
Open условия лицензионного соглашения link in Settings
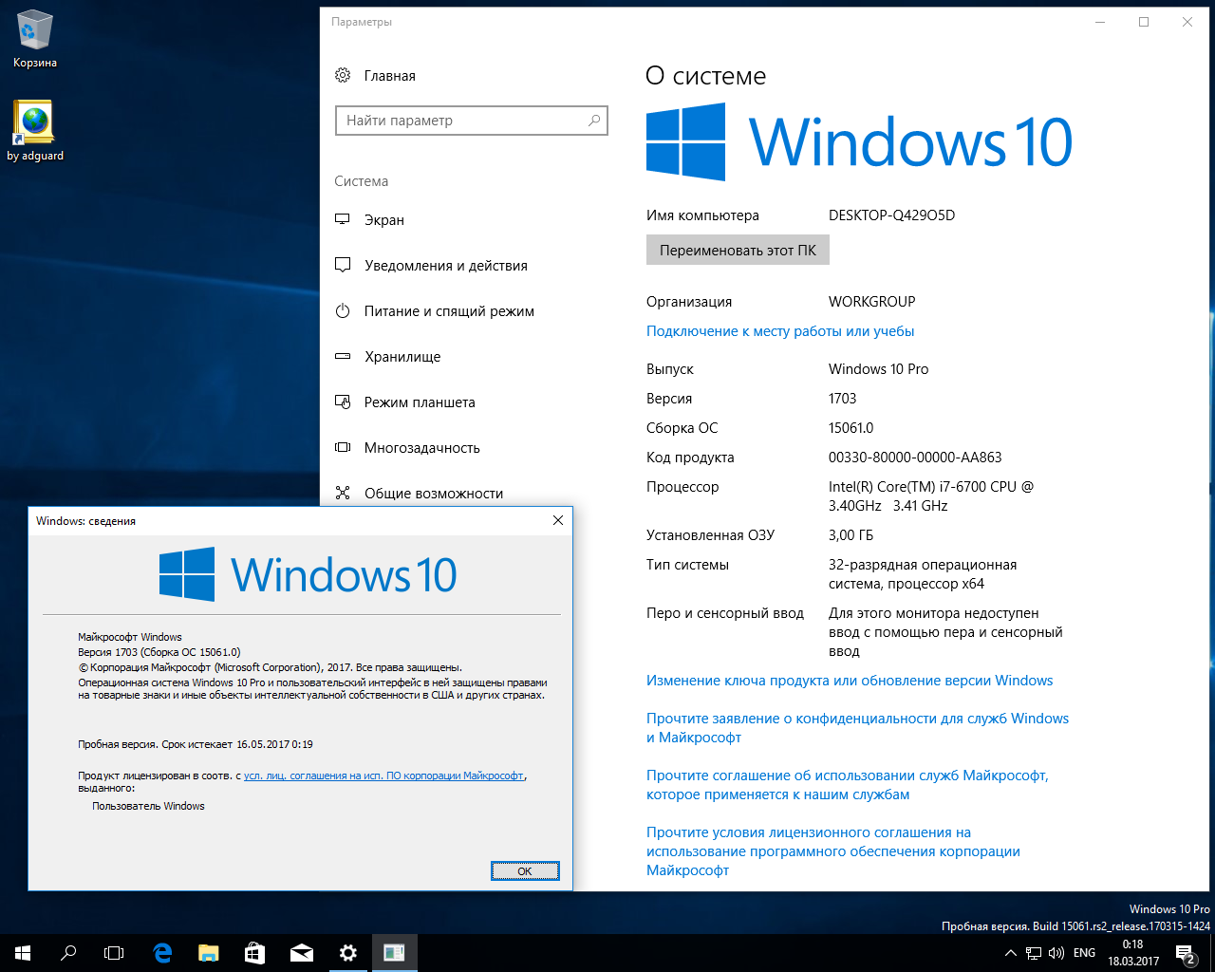tap(832, 851)
